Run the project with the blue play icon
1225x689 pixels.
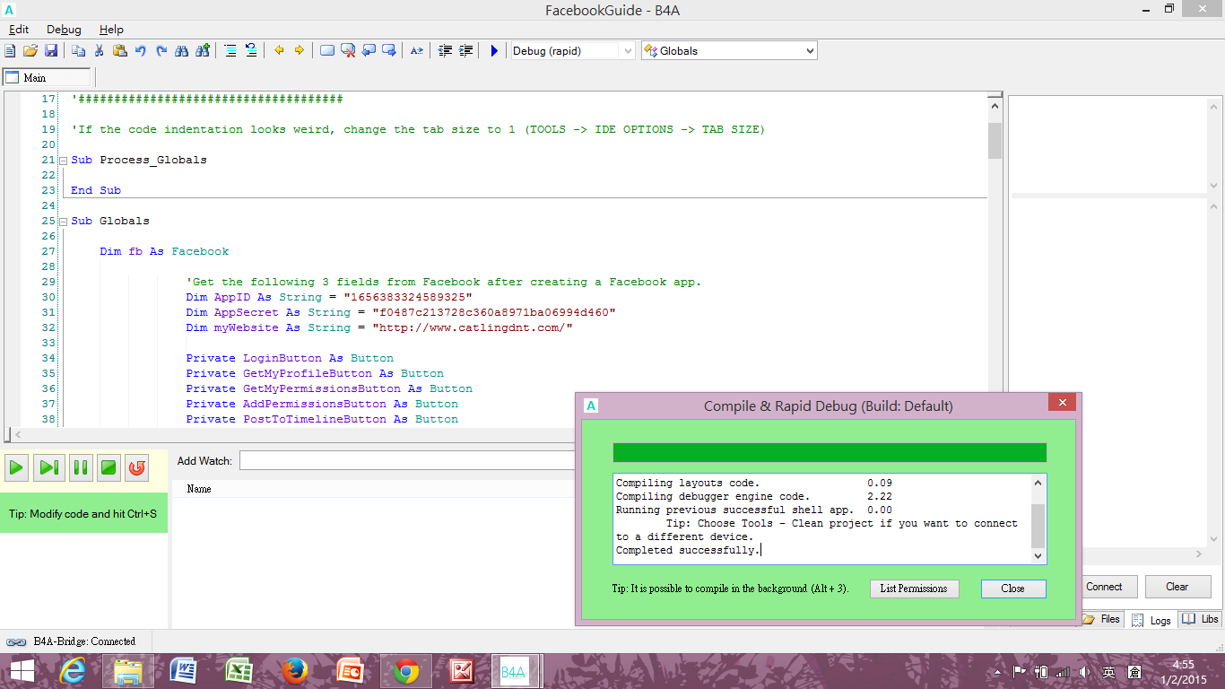(493, 51)
